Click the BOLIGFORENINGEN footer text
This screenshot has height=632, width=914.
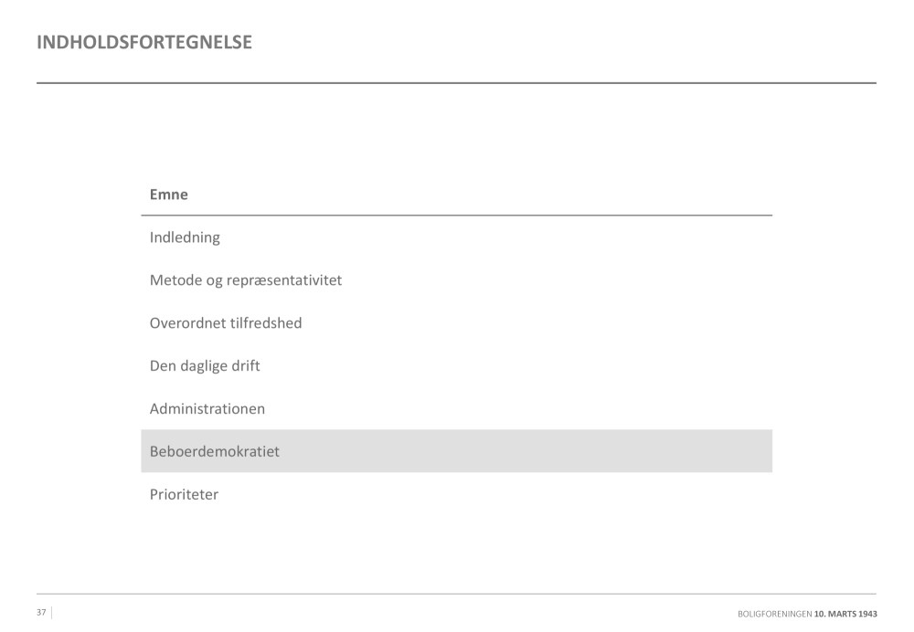pos(774,614)
